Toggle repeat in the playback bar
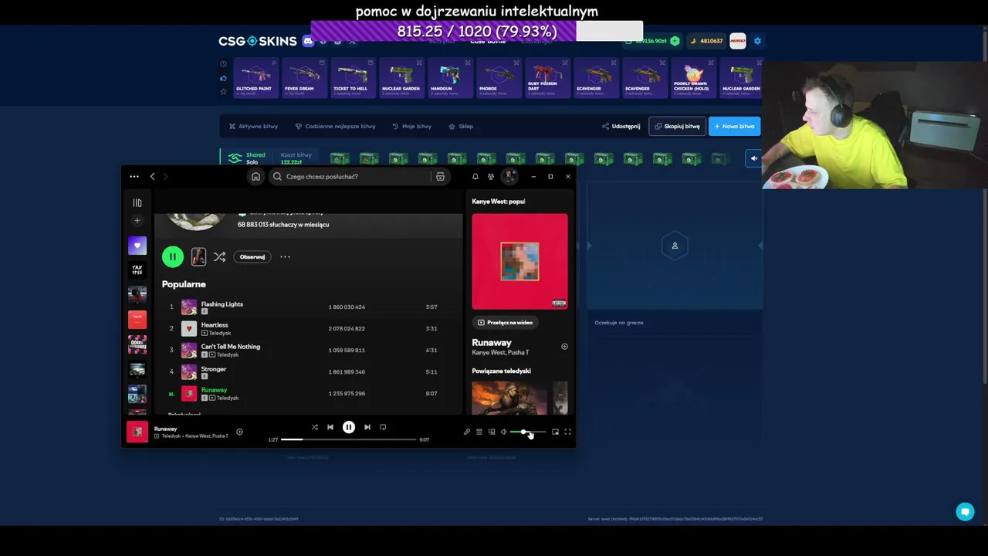988x556 pixels. click(383, 427)
